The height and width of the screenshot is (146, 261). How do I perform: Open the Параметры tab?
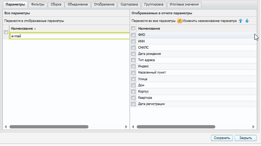point(15,4)
